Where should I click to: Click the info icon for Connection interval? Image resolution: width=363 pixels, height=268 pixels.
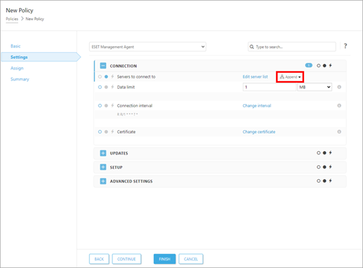tap(339, 106)
